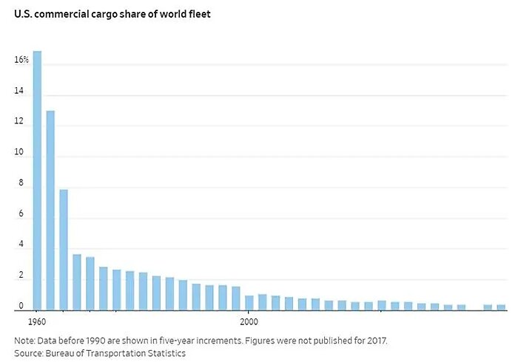
Task: Select the 8 y-axis label
Action: (x=21, y=184)
